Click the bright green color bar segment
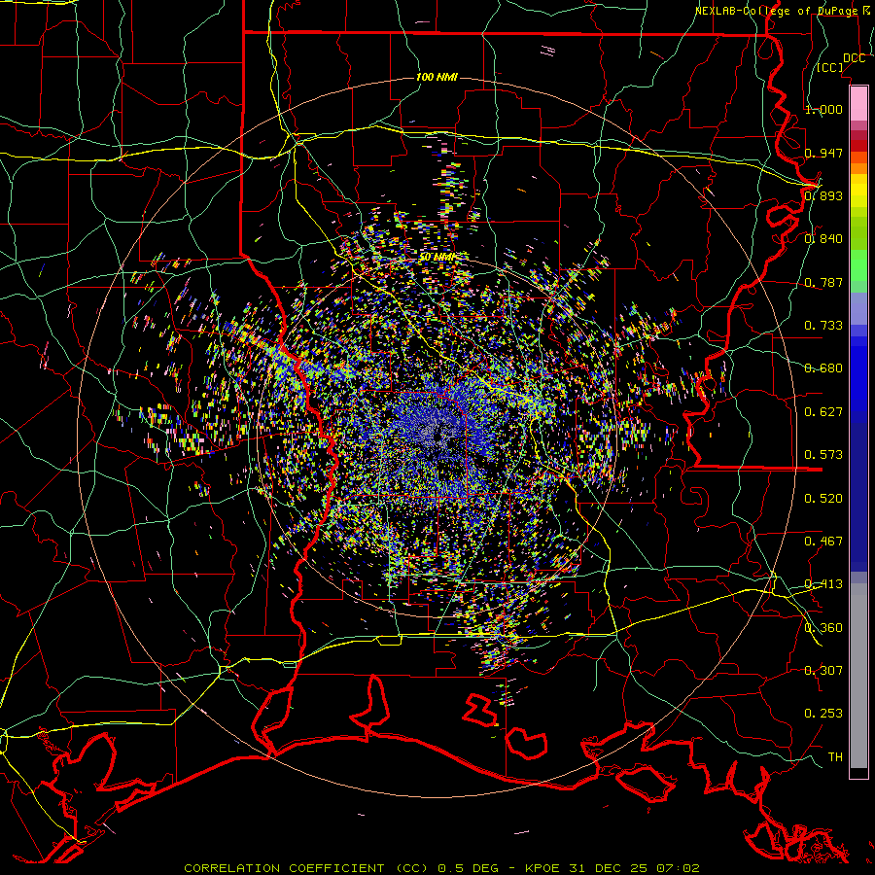Screen dimensions: 875x875 point(858,265)
